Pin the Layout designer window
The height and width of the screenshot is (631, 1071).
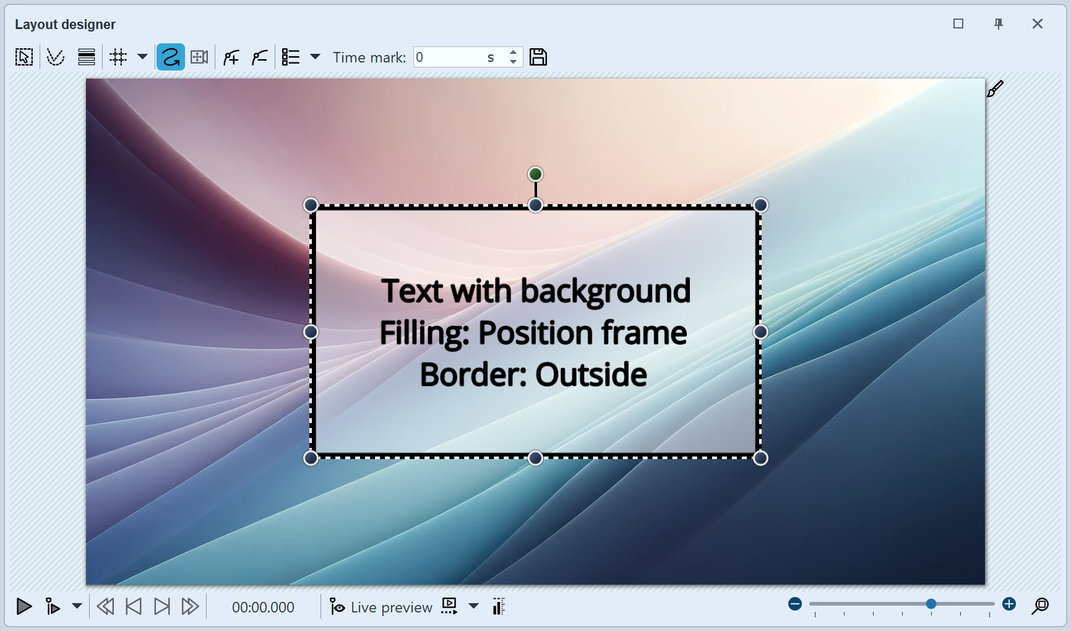click(x=998, y=24)
